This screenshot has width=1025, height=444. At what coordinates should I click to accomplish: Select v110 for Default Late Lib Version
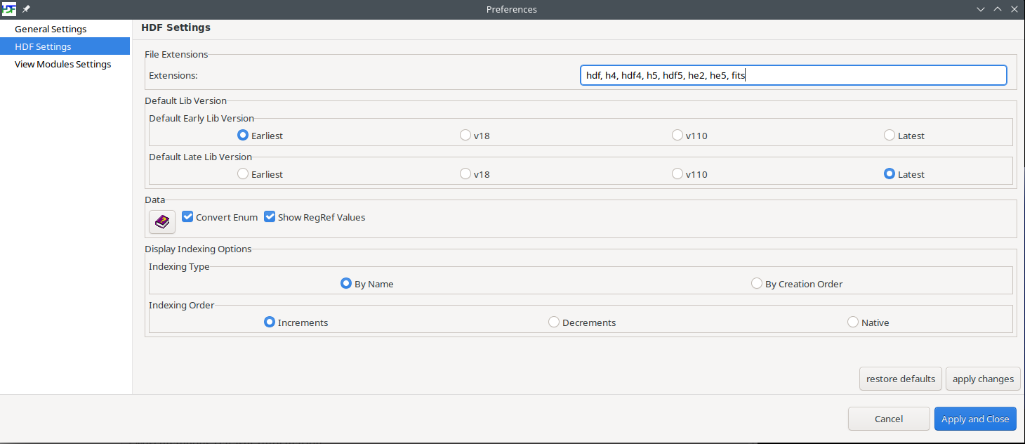(x=677, y=174)
